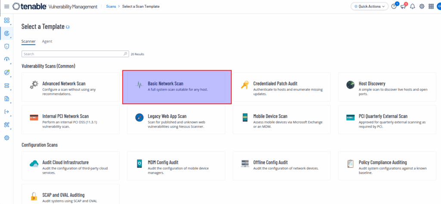Image resolution: width=441 pixels, height=204 pixels.
Task: Select the Host Discovery template
Action: click(x=387, y=87)
